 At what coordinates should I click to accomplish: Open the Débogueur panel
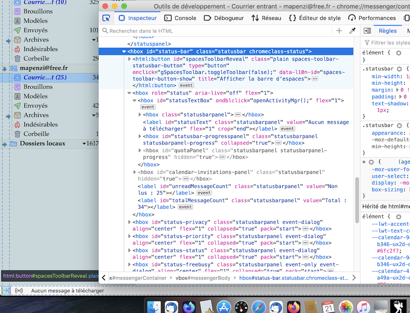click(224, 18)
